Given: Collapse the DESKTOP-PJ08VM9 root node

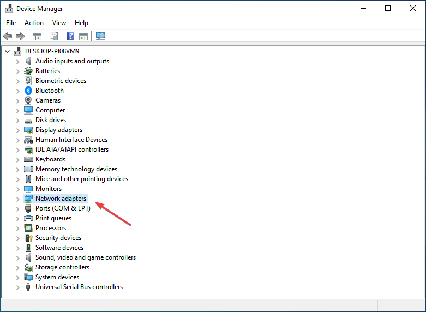Looking at the screenshot, I should 8,51.
